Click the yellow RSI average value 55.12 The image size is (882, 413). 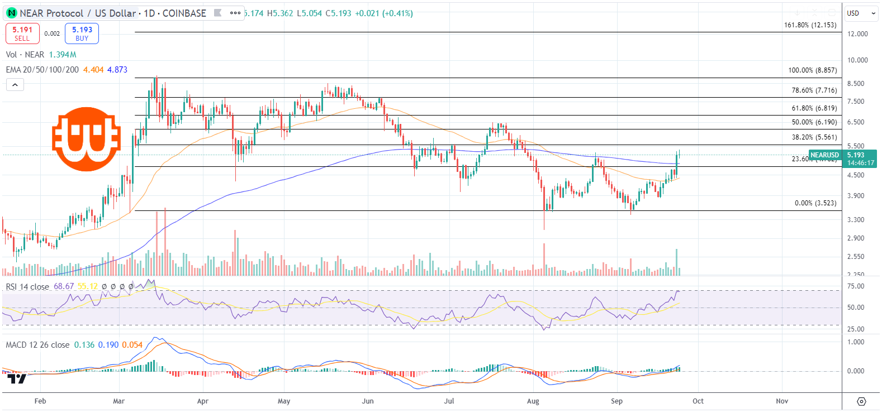[x=87, y=286]
